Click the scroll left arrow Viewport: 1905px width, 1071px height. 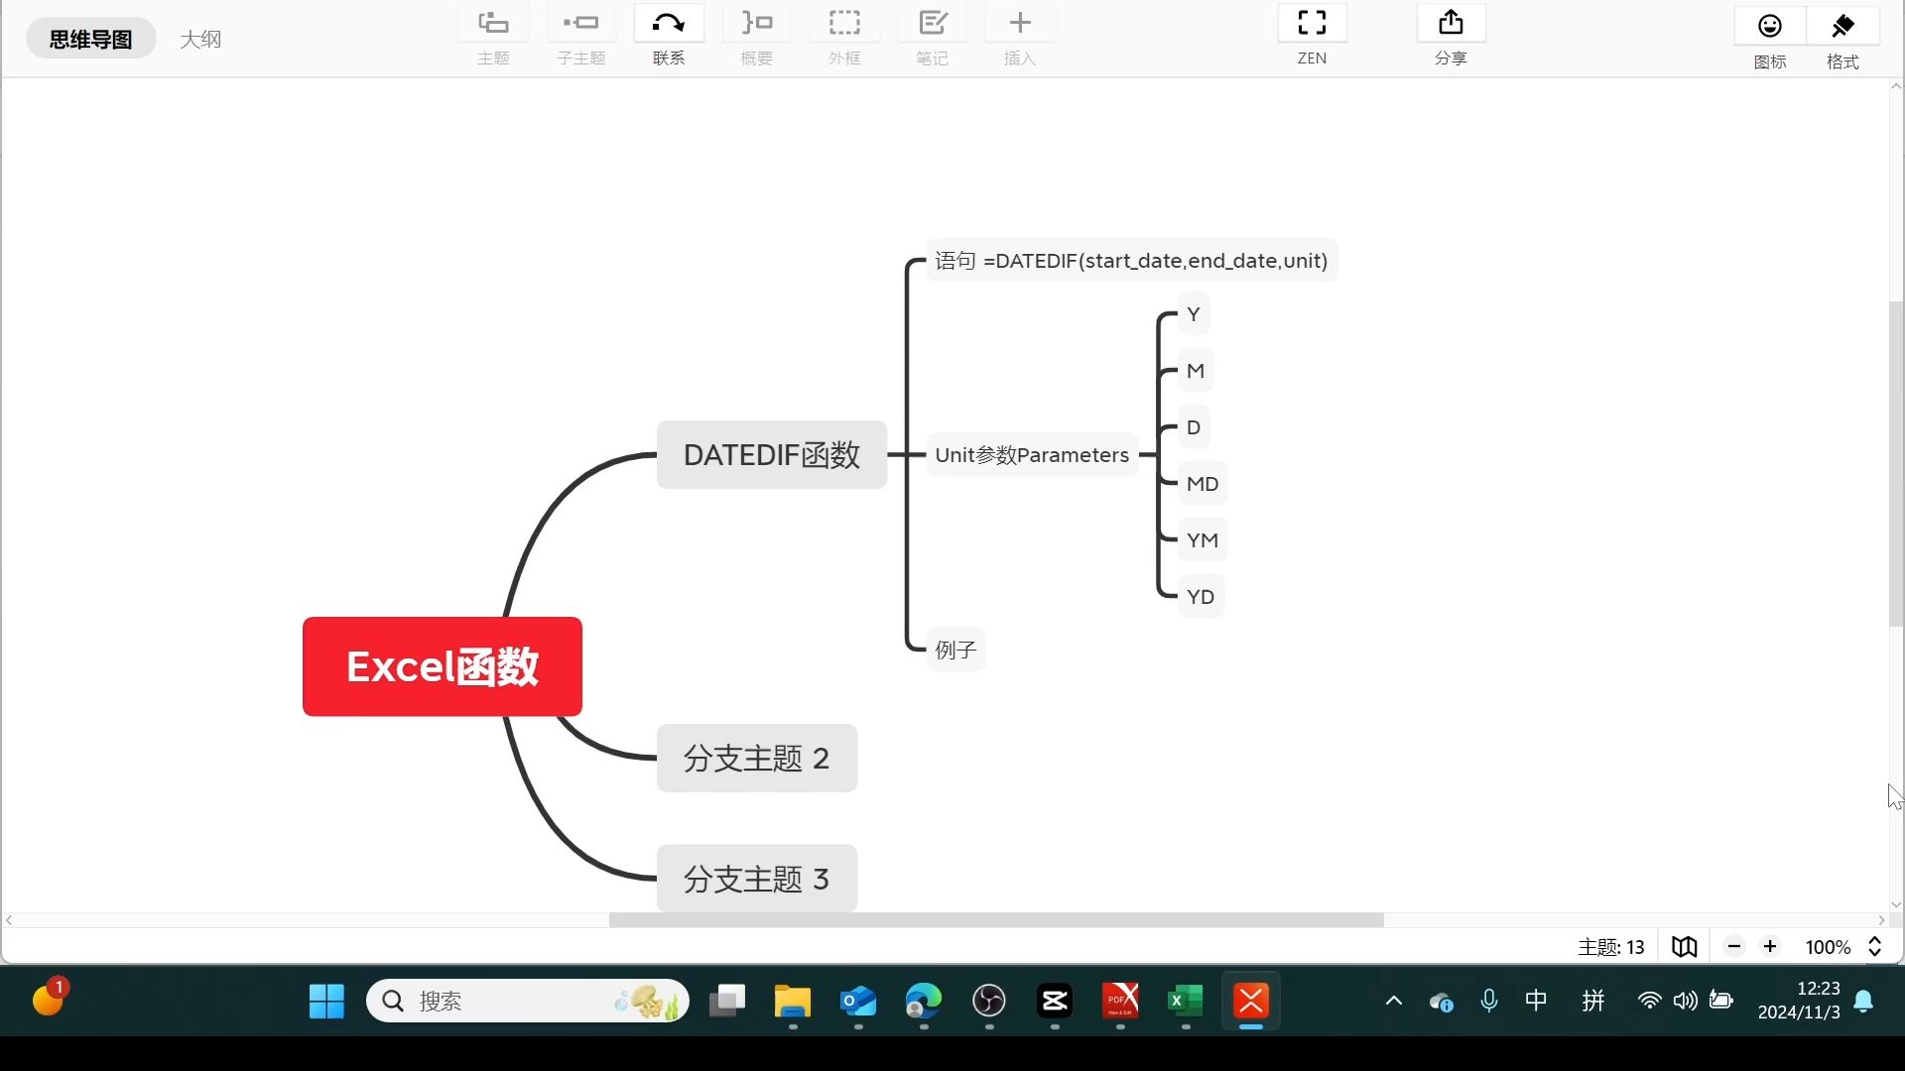[x=9, y=920]
